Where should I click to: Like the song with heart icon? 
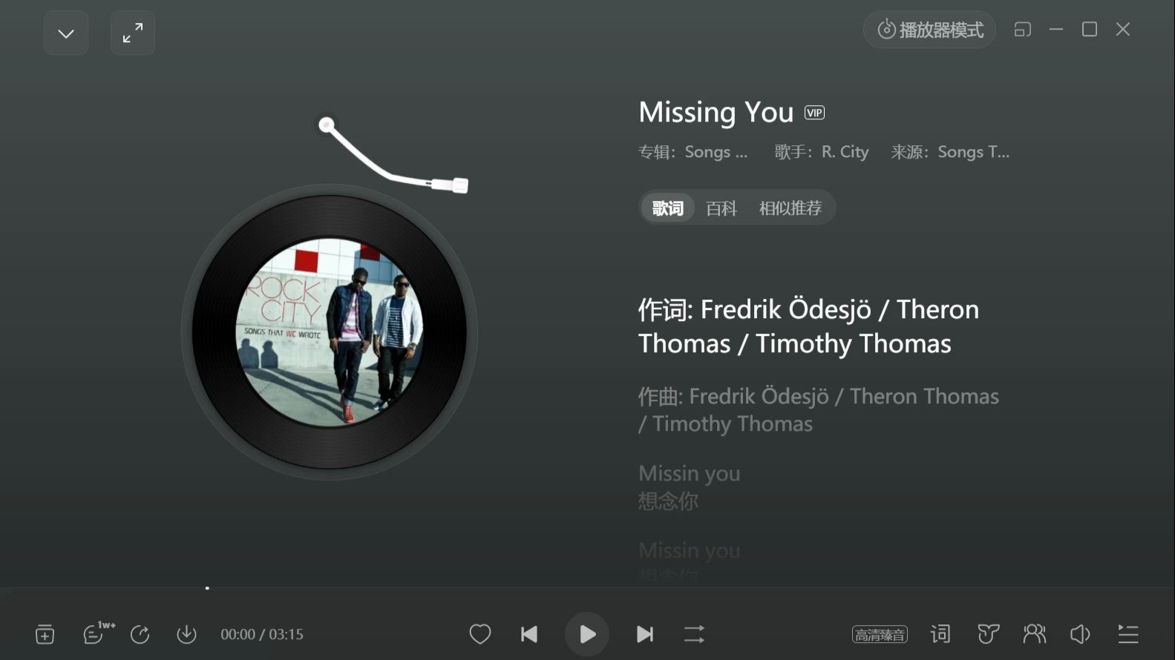[x=480, y=634]
